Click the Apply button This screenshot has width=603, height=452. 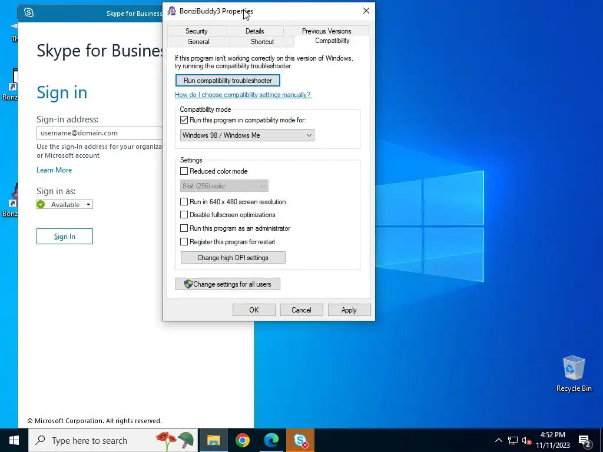click(x=349, y=310)
